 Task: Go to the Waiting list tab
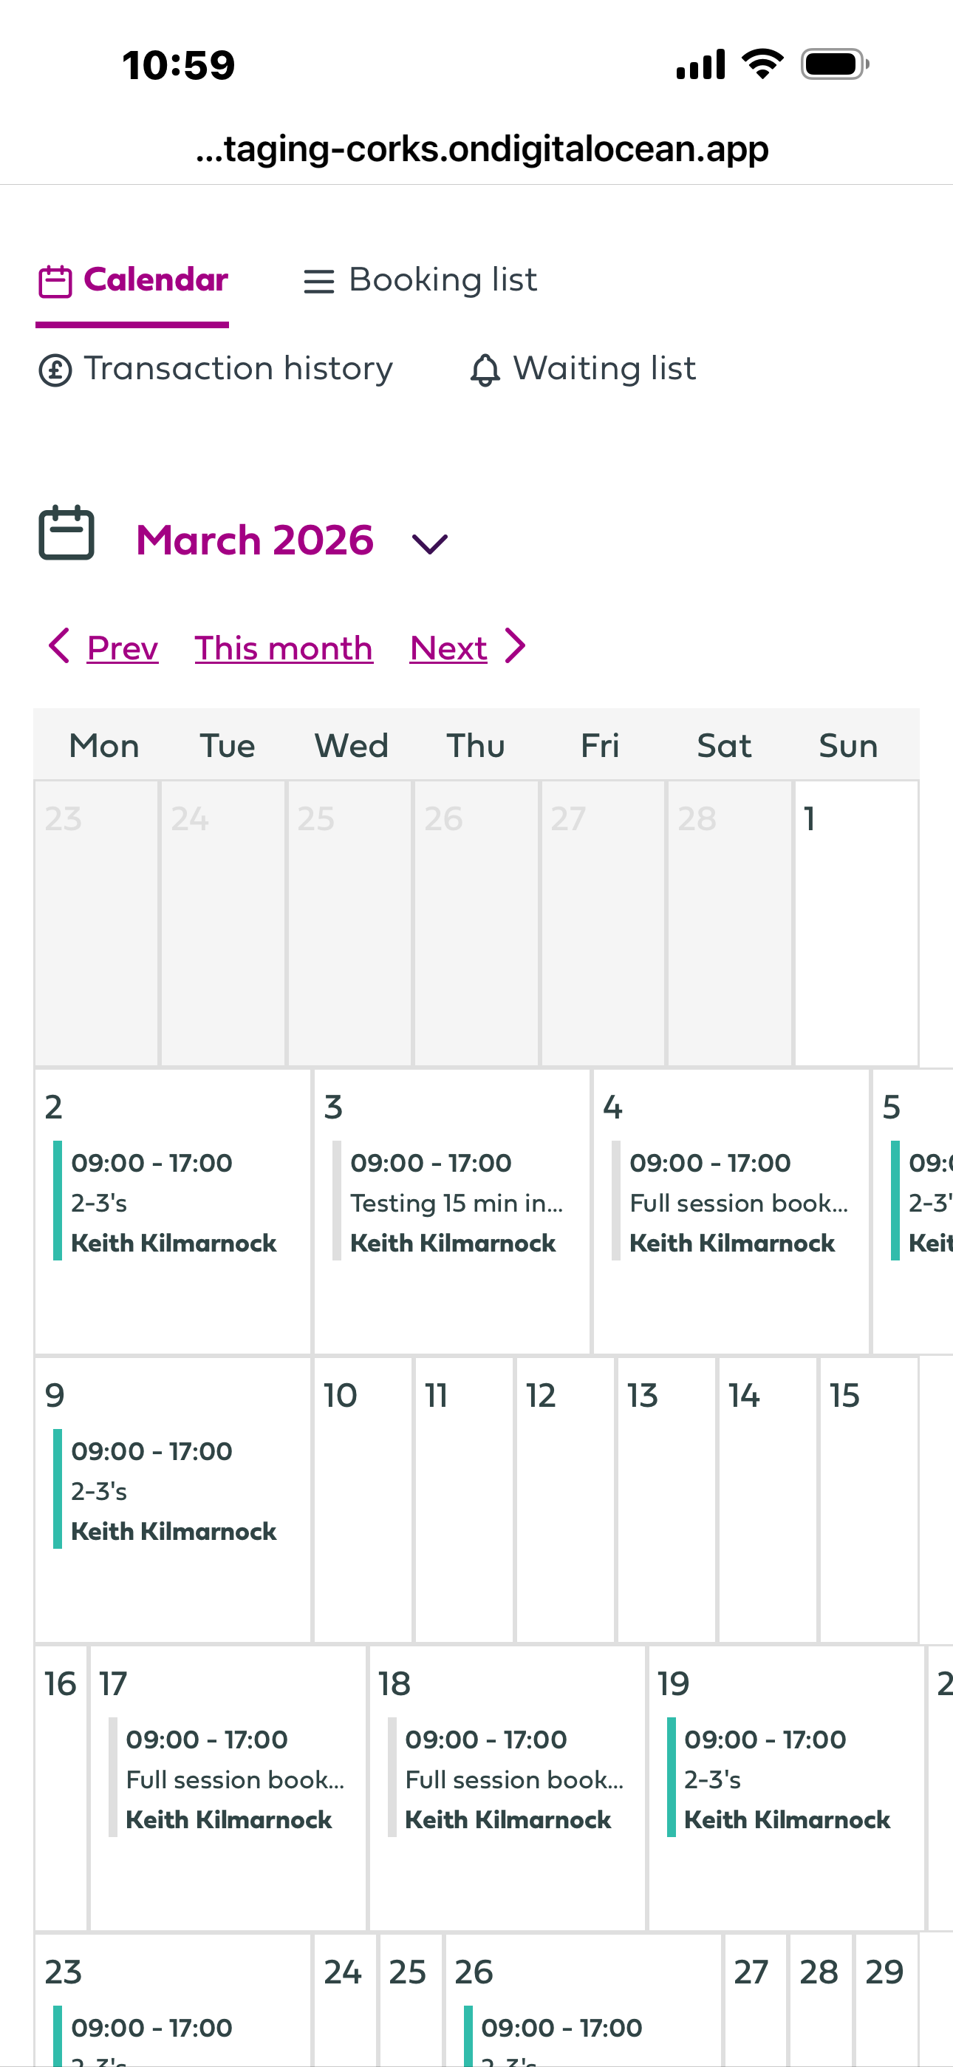tap(604, 369)
